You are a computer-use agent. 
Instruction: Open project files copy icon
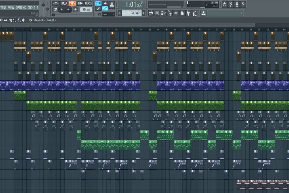[182, 13]
